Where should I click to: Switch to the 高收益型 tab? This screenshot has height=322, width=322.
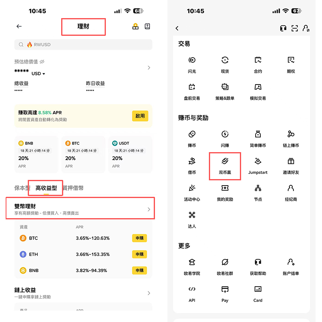(46, 188)
